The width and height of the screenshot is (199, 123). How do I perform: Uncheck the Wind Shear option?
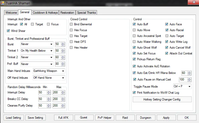click(9, 31)
